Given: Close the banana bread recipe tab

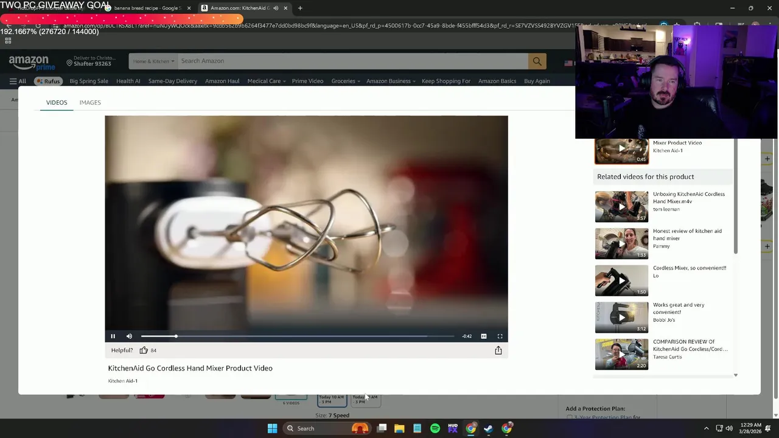Looking at the screenshot, I should point(189,8).
